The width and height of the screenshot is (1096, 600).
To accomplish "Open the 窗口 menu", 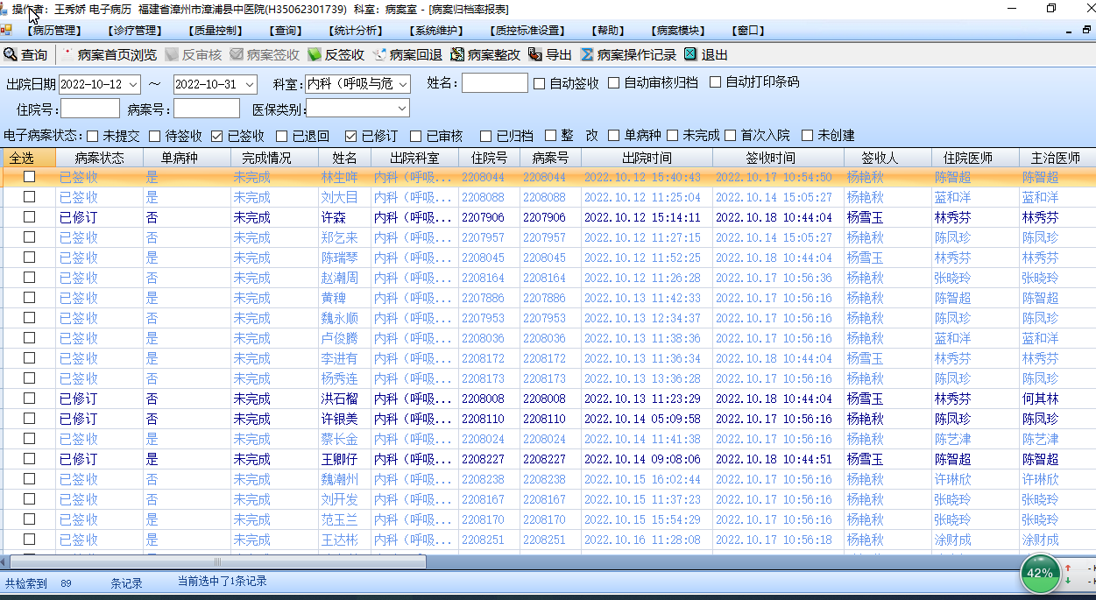I will pyautogui.click(x=748, y=30).
